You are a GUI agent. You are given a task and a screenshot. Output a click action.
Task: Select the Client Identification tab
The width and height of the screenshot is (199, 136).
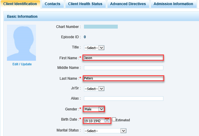[20, 4]
